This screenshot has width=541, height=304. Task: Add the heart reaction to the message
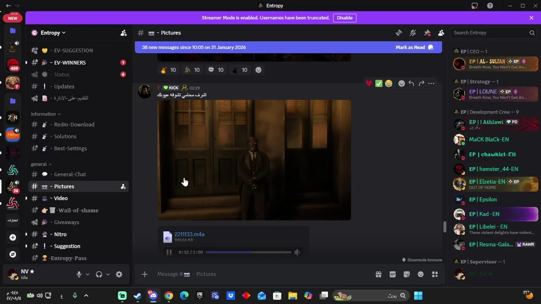[x=369, y=84]
